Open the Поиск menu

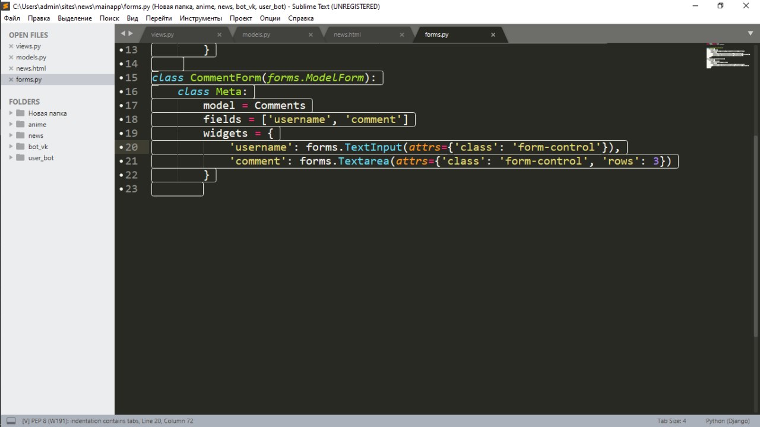109,18
